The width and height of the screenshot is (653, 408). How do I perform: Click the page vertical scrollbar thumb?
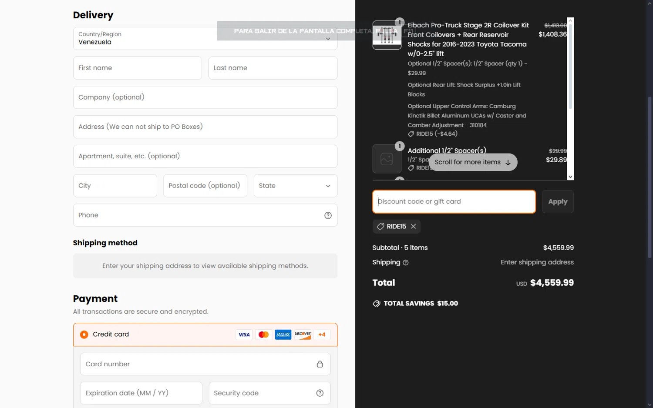(650, 177)
